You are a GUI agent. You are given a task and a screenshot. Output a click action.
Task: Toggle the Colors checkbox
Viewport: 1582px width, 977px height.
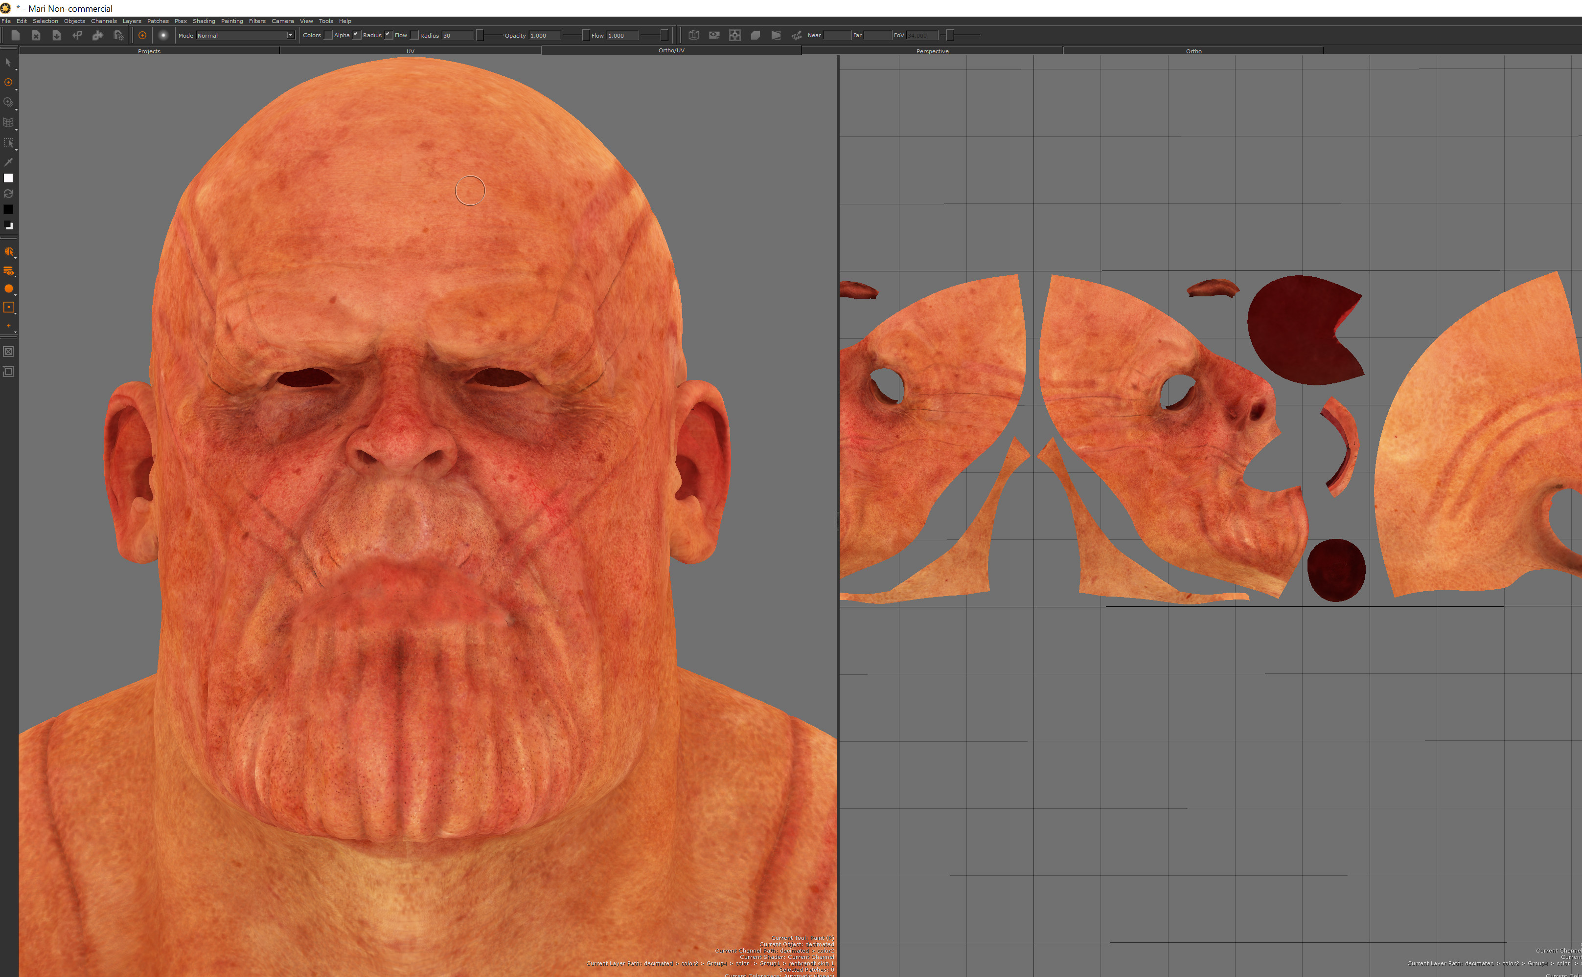point(328,35)
